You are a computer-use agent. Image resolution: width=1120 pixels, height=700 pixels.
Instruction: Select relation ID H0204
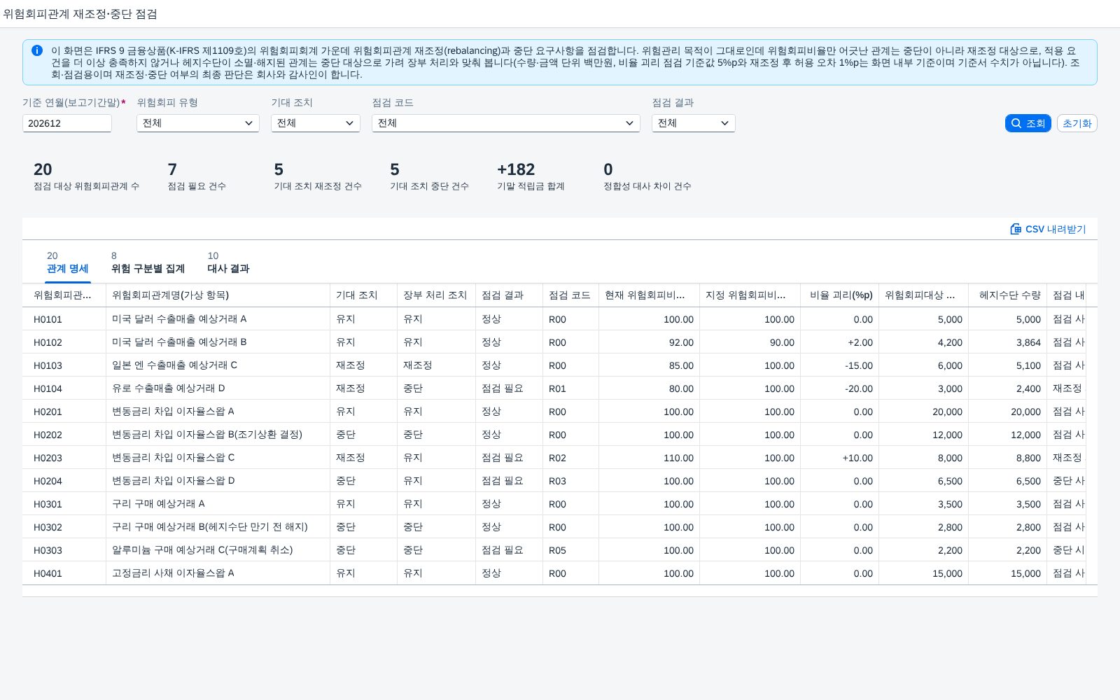48,481
